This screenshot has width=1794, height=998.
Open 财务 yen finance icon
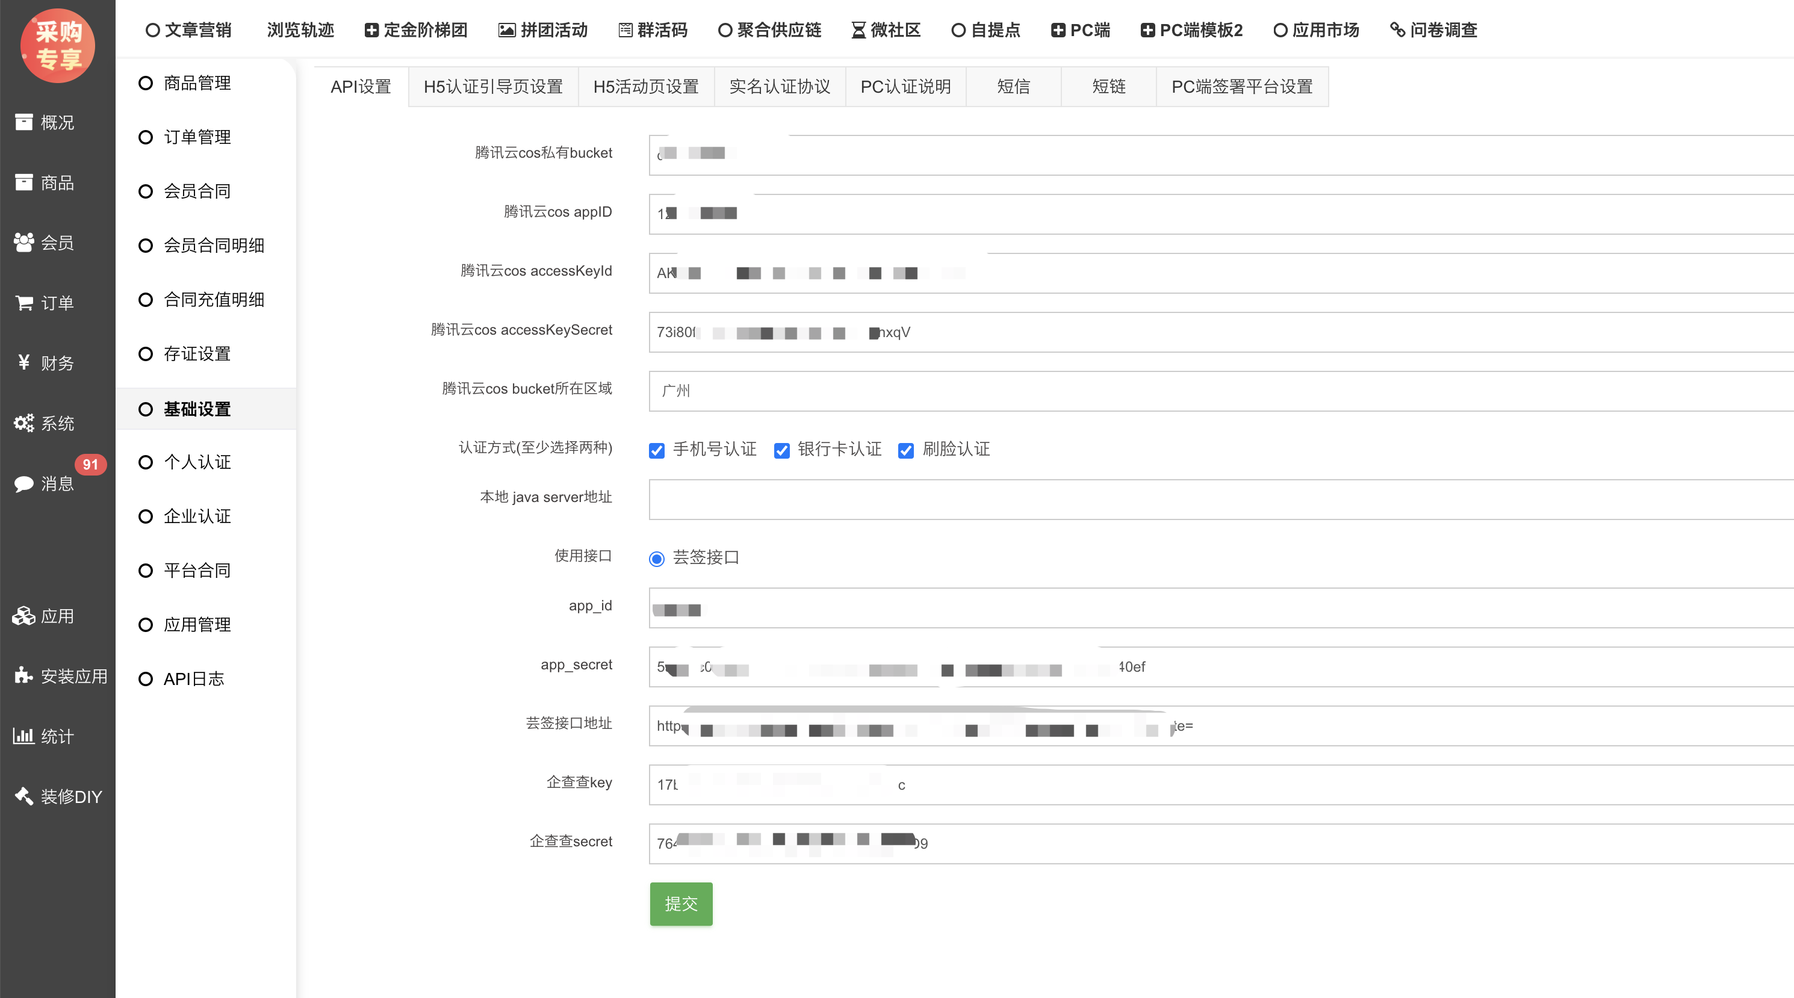tap(23, 363)
